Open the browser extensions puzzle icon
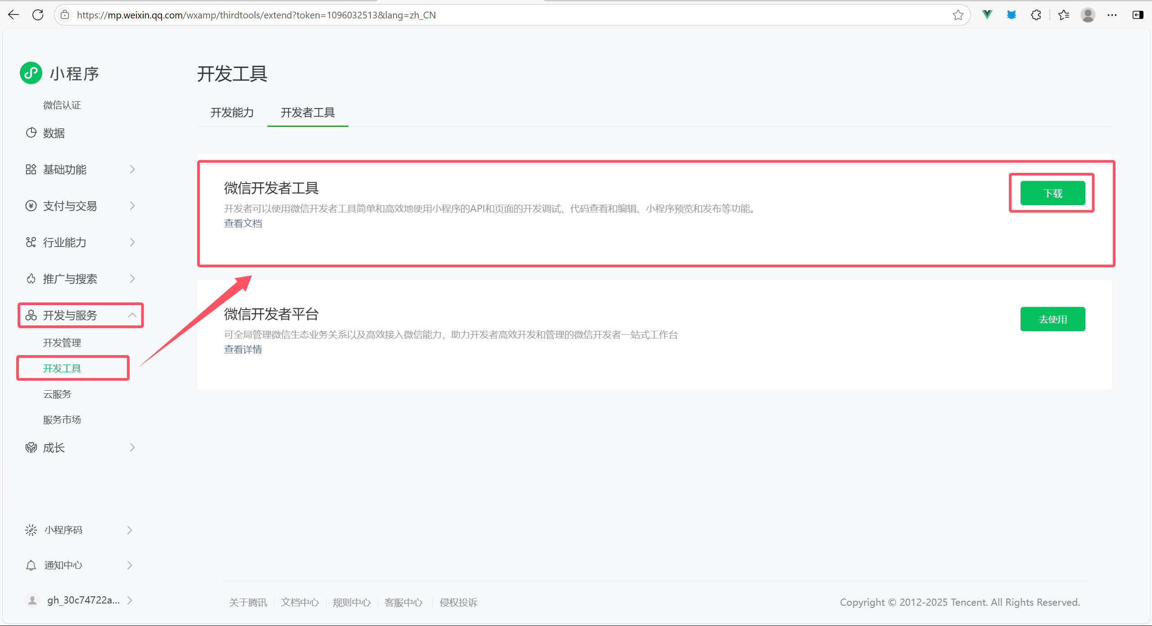1152x626 pixels. tap(1036, 15)
